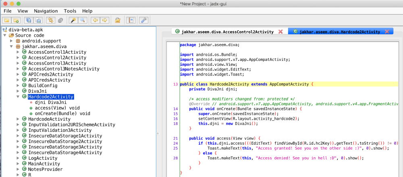Click the jakhar.aseem.diva package icon
Viewport: 403px width, 177px height.
tap(18, 46)
